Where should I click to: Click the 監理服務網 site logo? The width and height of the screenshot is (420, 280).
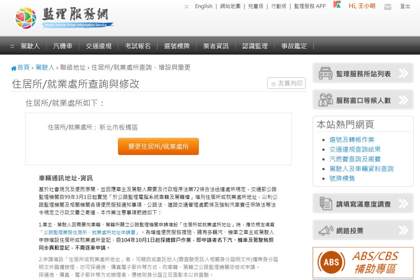point(64,18)
